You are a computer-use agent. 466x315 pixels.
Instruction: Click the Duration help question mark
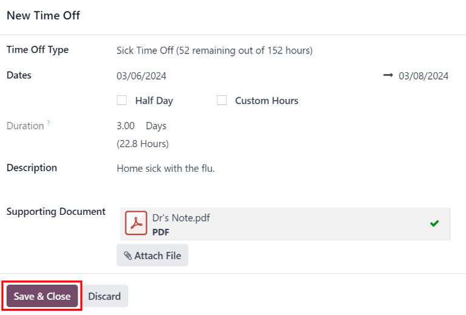49,123
